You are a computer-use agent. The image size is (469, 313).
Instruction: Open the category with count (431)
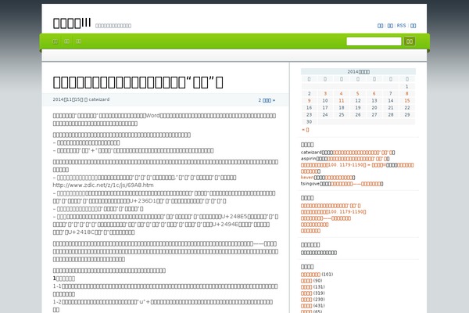(306, 306)
